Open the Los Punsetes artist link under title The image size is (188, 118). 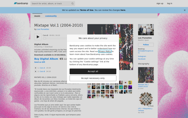(43, 29)
